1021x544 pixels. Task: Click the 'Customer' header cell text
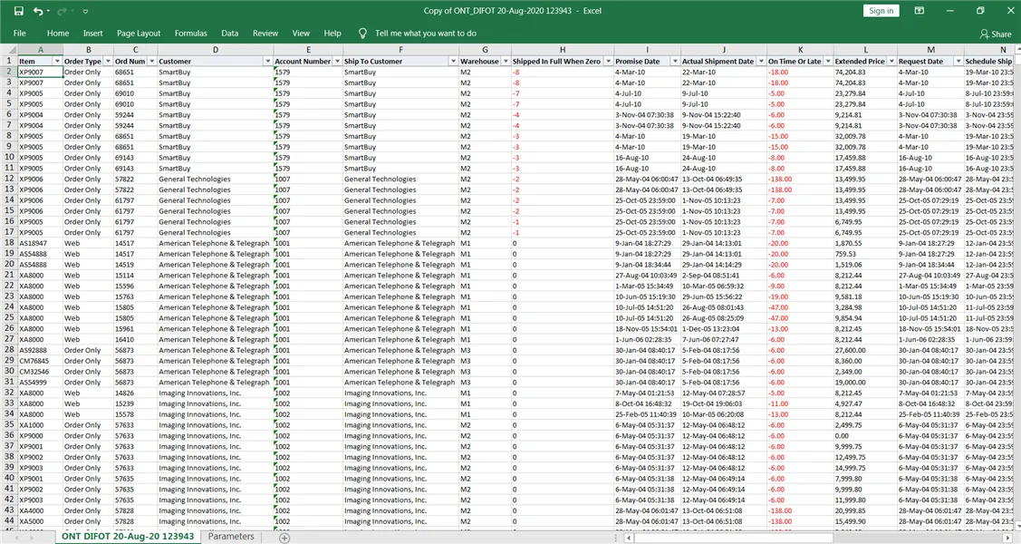click(175, 62)
